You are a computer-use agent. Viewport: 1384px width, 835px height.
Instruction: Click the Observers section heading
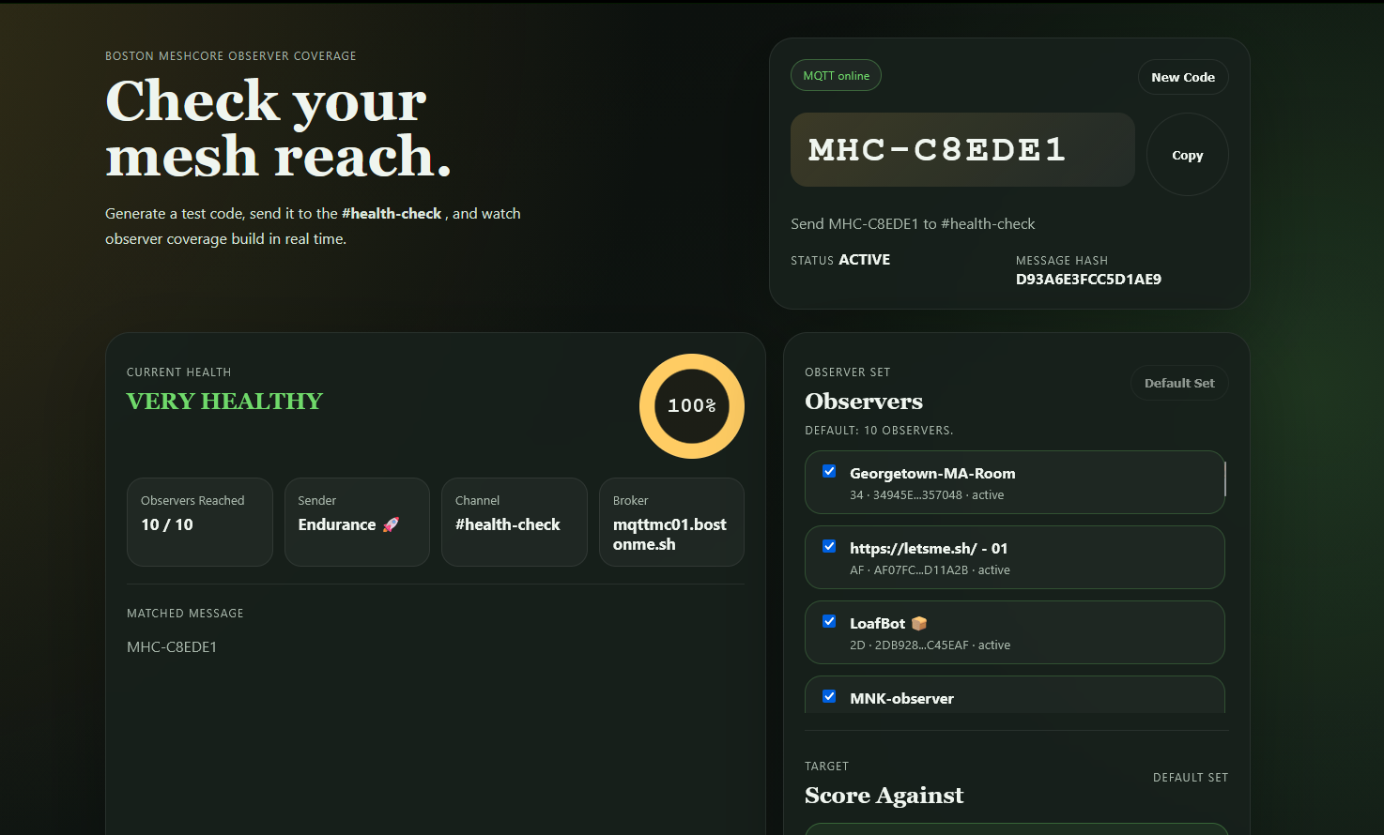pyautogui.click(x=864, y=402)
